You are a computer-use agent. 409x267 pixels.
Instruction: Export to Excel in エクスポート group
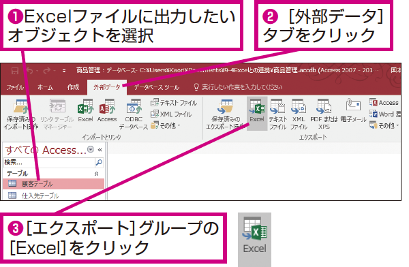257,114
